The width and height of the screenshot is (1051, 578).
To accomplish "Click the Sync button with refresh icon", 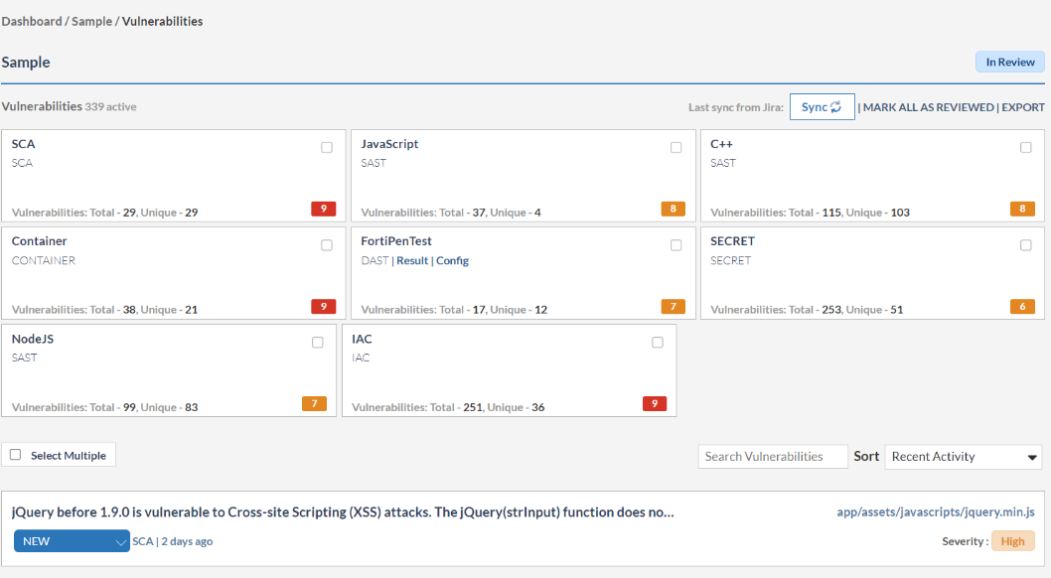I will pyautogui.click(x=822, y=107).
